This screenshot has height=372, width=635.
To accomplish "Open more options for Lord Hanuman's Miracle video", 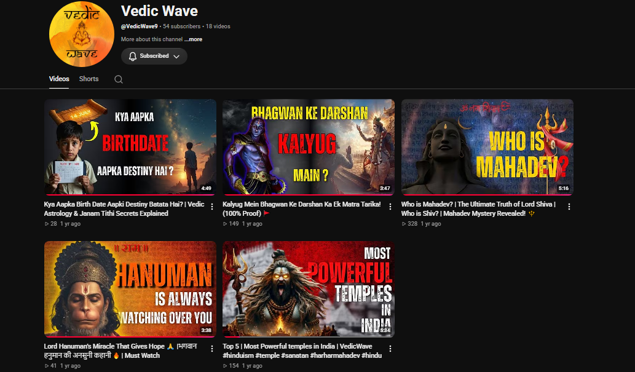I will [212, 349].
